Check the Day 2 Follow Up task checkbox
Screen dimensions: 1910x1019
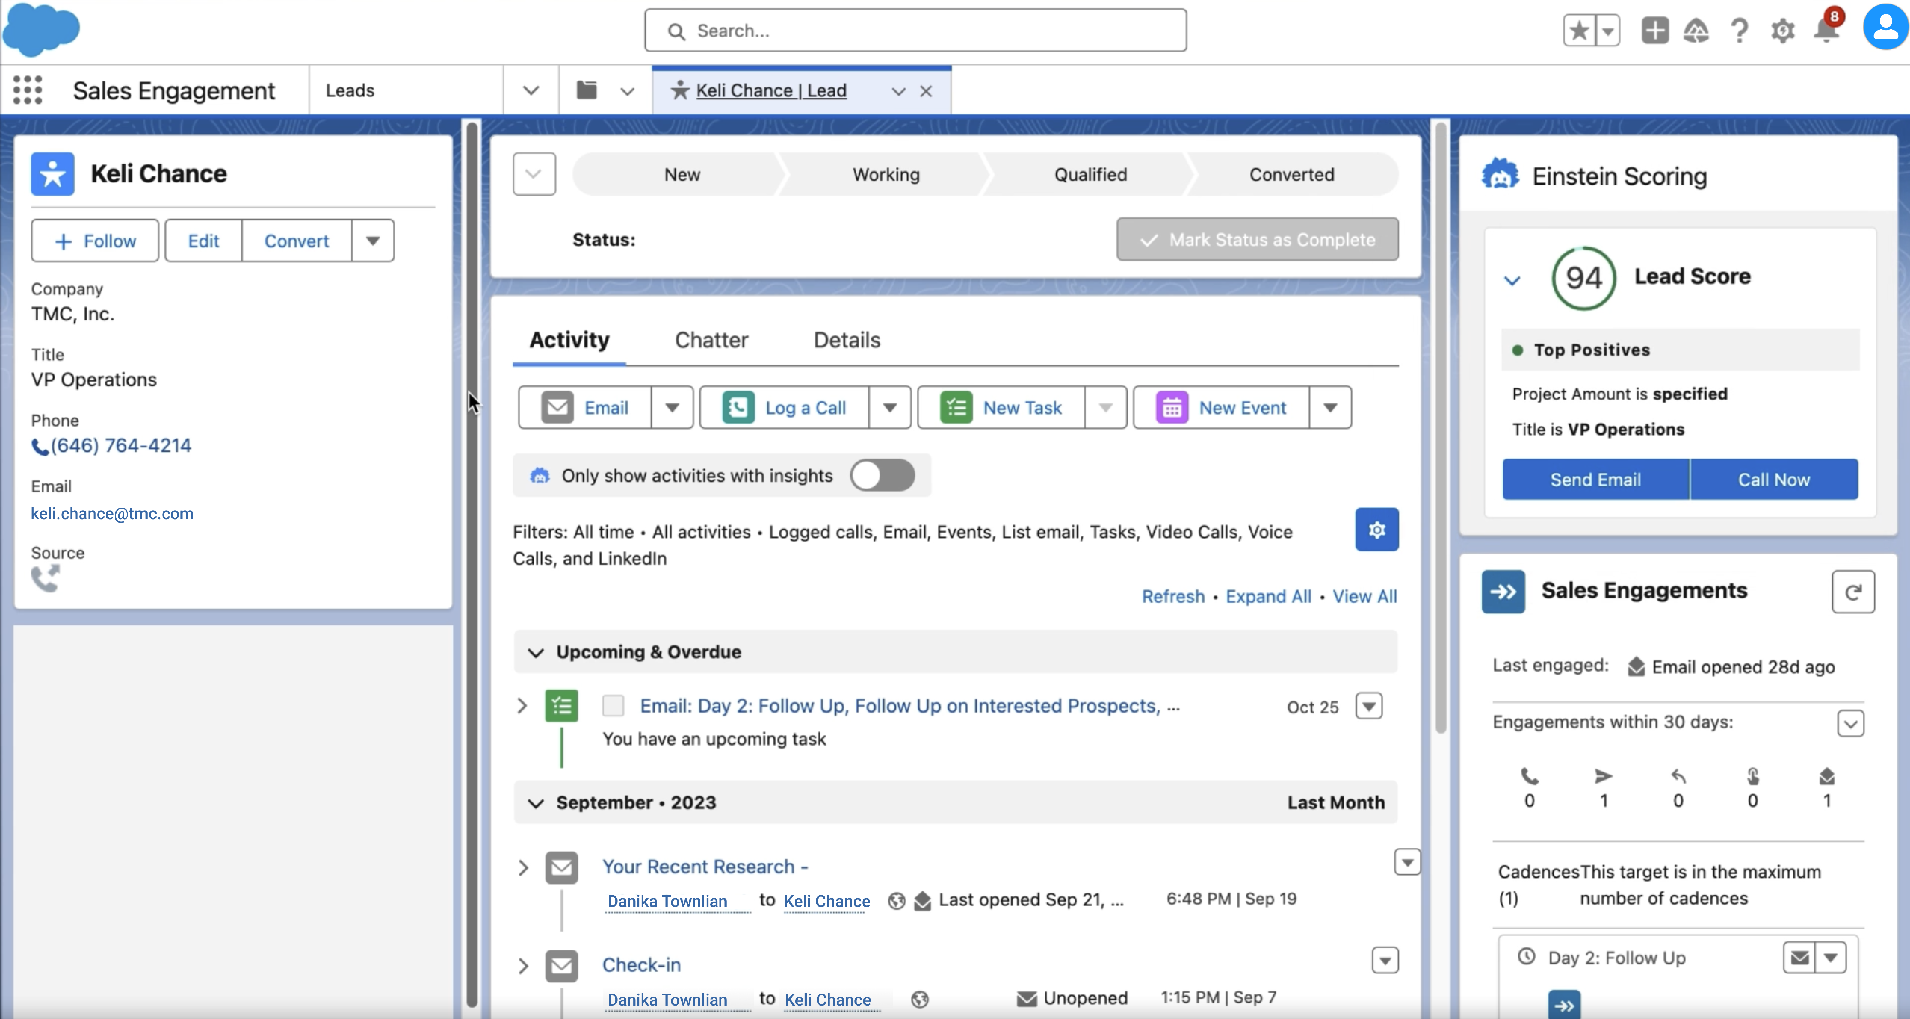[x=612, y=706]
